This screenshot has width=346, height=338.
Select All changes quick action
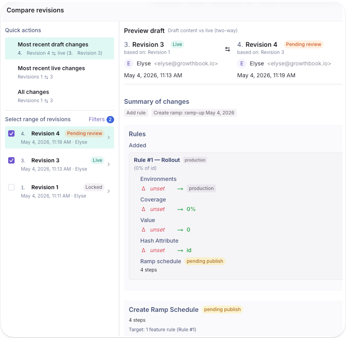point(60,96)
